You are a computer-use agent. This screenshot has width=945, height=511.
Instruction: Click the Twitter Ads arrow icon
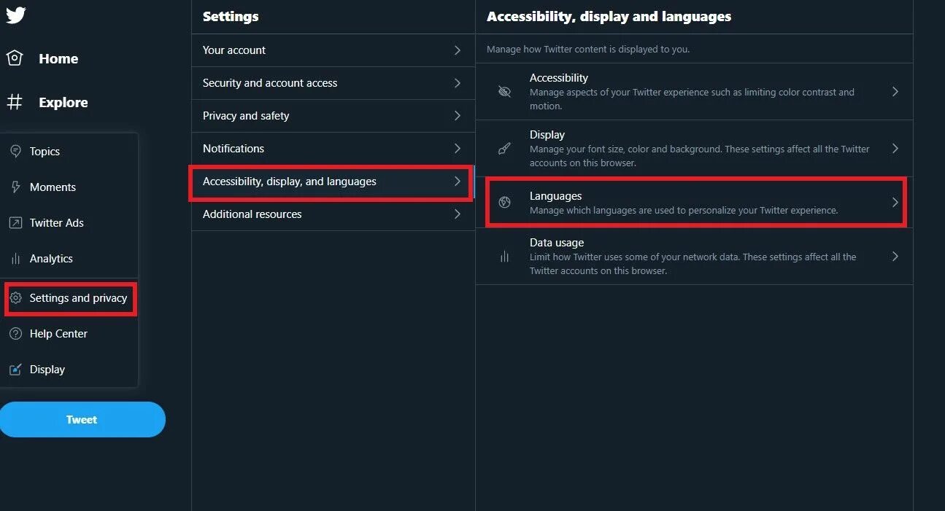coord(15,223)
